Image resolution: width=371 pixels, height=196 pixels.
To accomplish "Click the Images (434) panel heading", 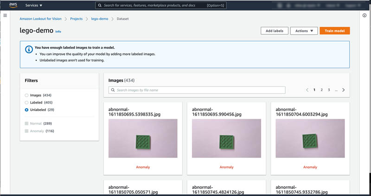I will coord(122,80).
